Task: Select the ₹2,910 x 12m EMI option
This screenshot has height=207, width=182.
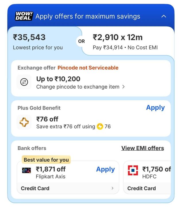Action: click(125, 42)
